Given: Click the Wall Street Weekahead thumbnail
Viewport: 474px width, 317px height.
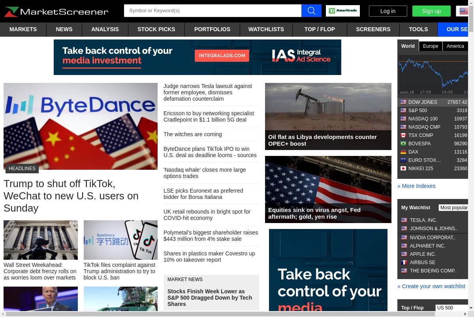Looking at the screenshot, I should tap(41, 240).
